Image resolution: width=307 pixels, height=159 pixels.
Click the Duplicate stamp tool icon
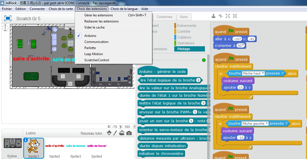(x=214, y=16)
